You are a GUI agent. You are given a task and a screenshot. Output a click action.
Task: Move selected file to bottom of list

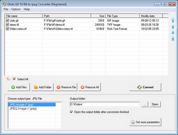point(173,39)
